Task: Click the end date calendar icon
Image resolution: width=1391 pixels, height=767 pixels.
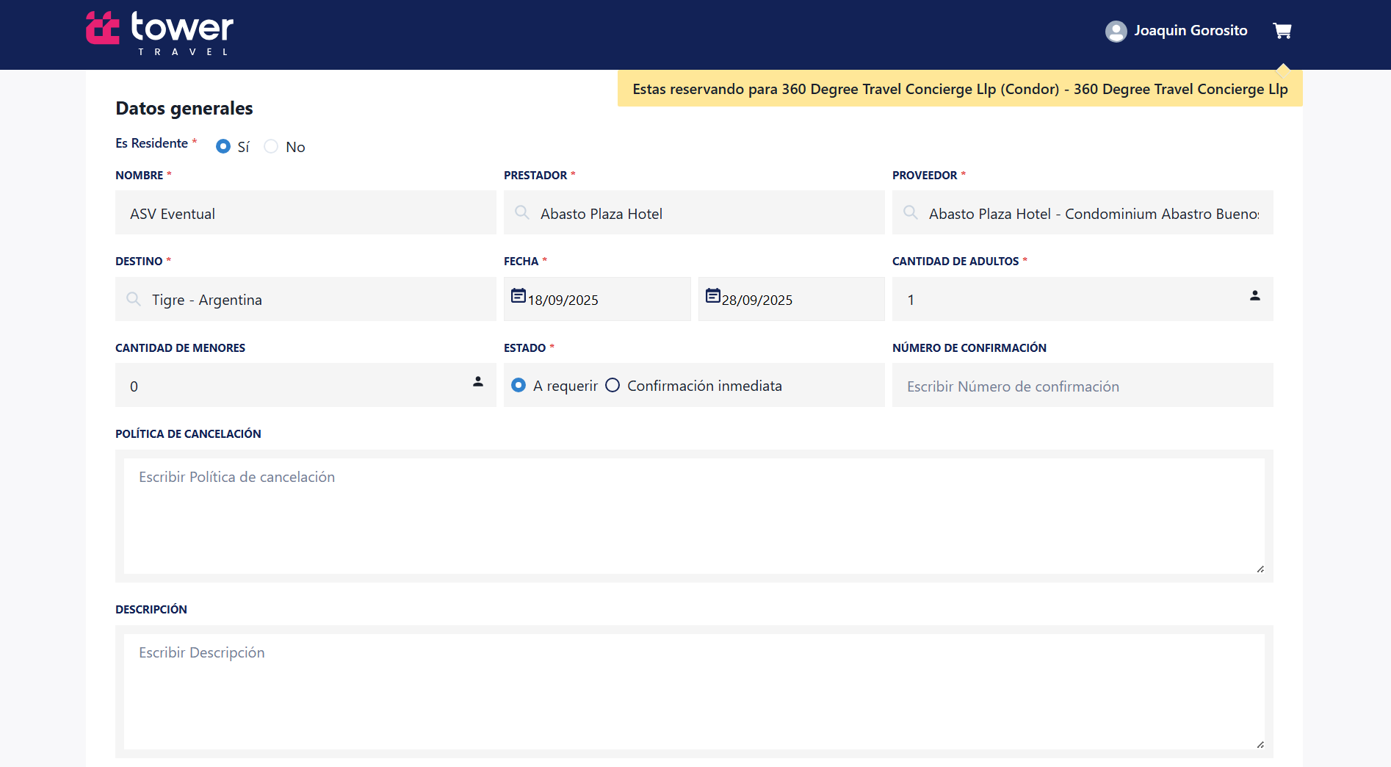Action: [x=712, y=296]
